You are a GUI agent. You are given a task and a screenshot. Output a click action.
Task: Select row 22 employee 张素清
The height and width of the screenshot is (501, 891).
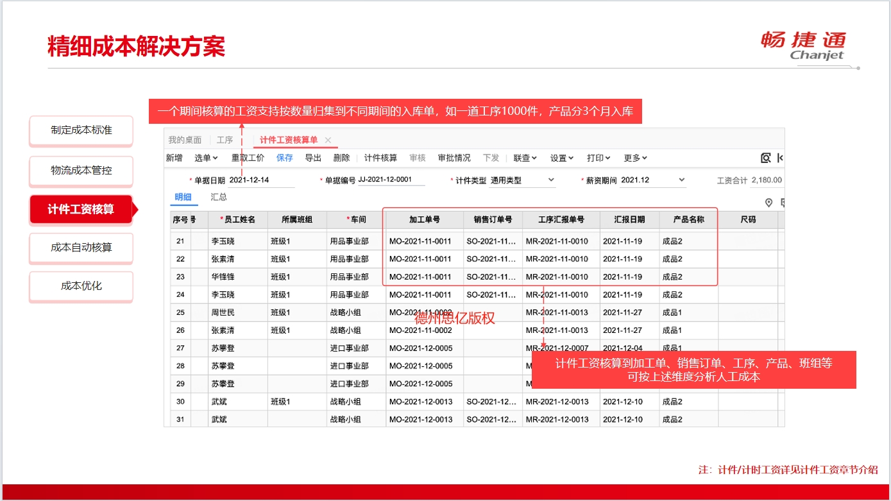pos(223,259)
